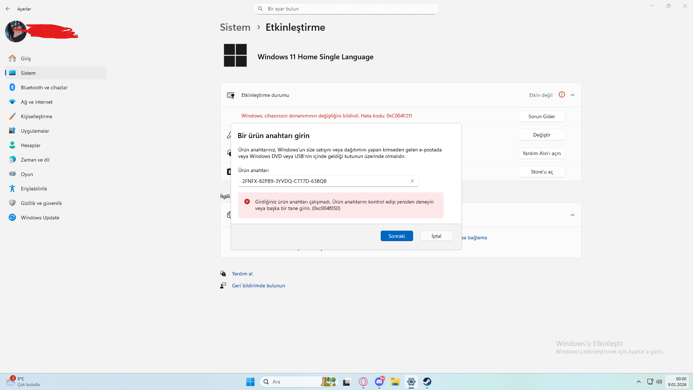Open 'Geri bildirimde bulunun' link
The image size is (693, 390).
tap(258, 286)
